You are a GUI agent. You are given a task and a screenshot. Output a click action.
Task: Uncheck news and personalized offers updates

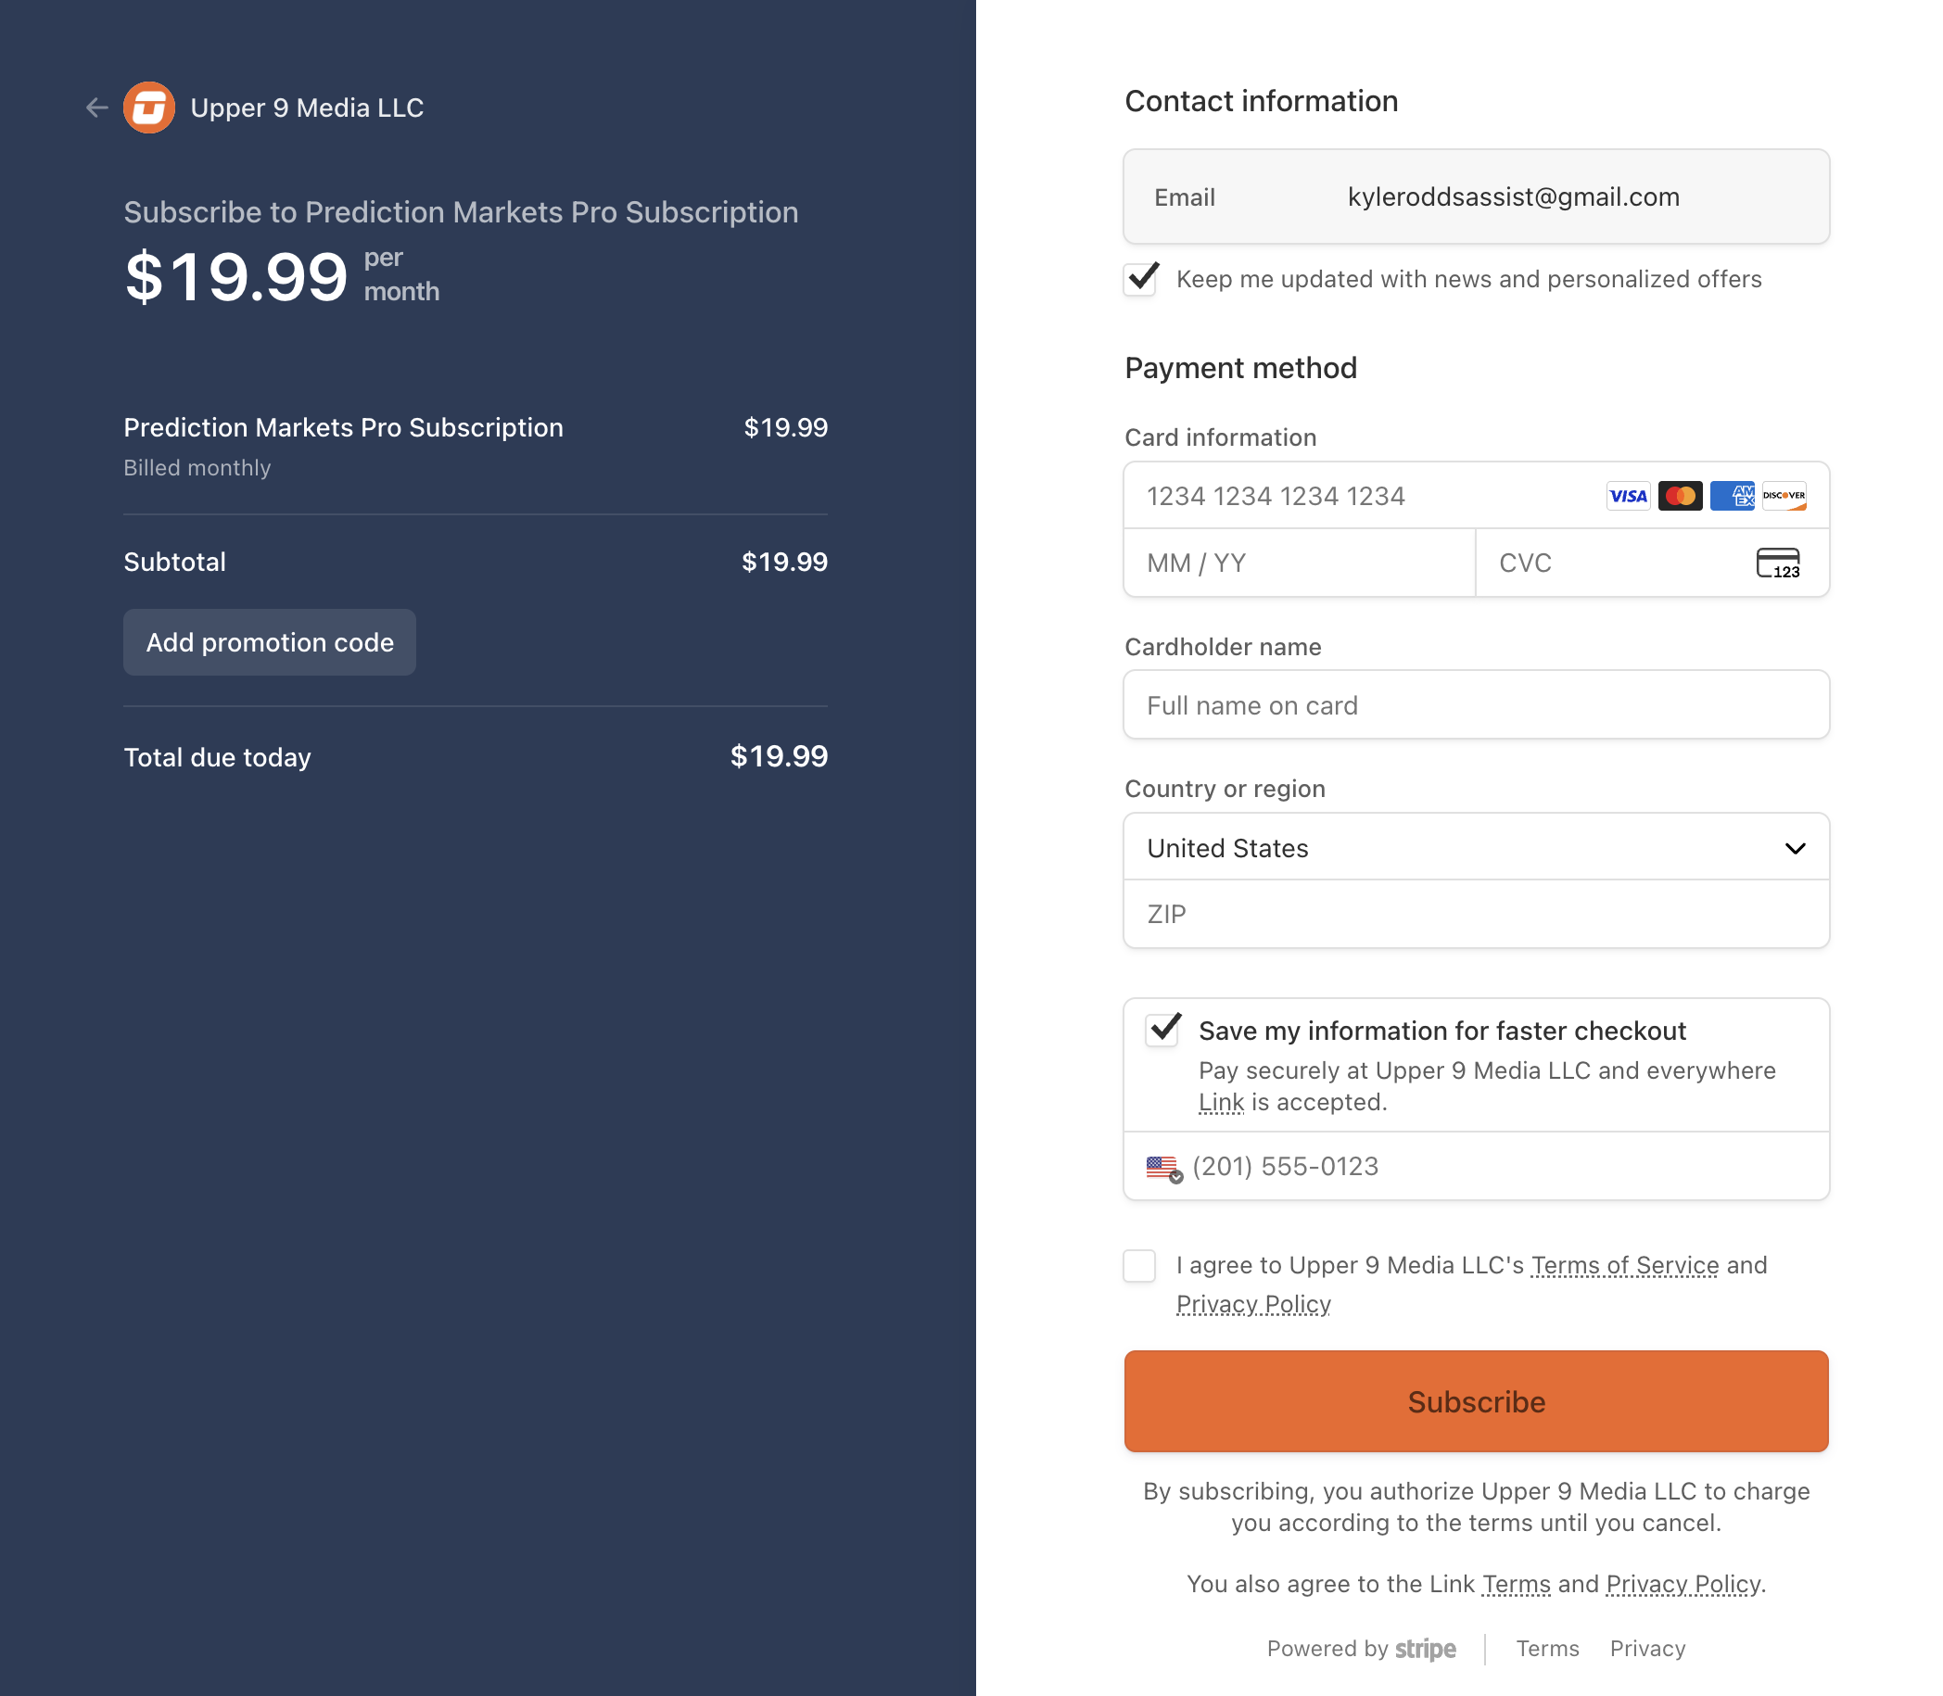coord(1139,280)
